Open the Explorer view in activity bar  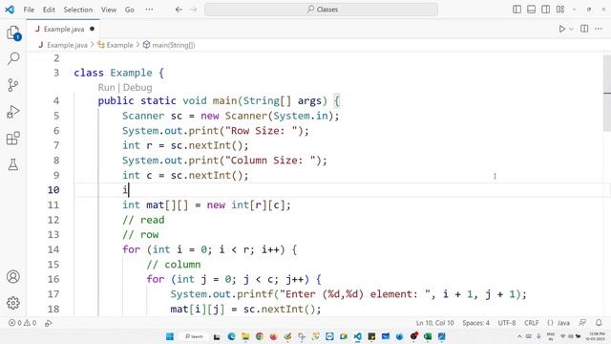(13, 32)
